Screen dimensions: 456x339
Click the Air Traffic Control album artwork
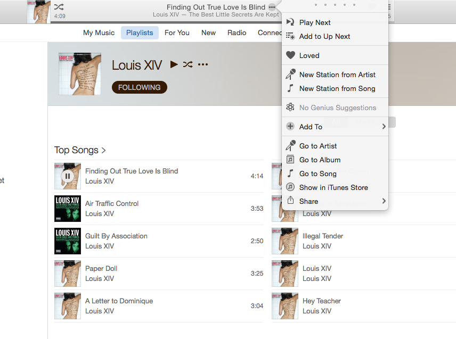point(68,209)
